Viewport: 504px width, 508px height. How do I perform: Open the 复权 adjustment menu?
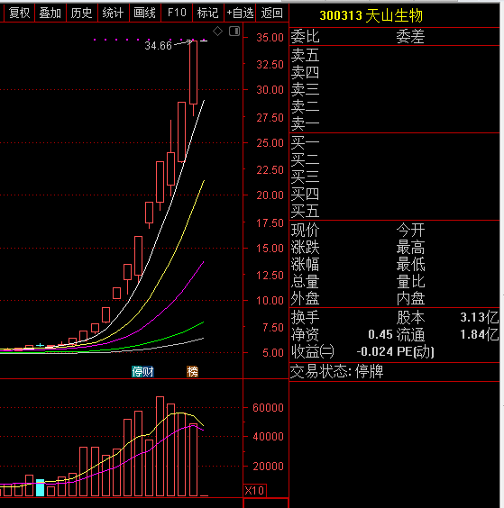coord(19,13)
